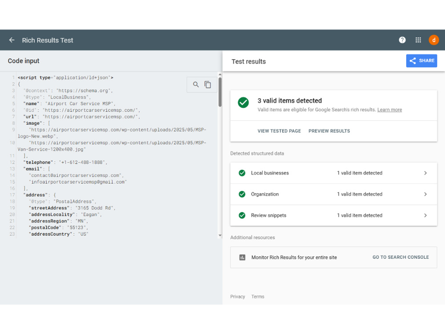The height and width of the screenshot is (334, 445).
Task: Open VIEW TESTED PAGE
Action: [279, 131]
